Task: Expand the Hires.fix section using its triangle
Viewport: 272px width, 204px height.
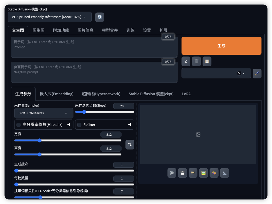Action: (x=69, y=125)
